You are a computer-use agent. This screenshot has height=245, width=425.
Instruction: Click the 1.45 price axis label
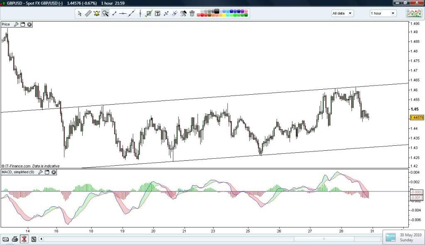pos(415,109)
